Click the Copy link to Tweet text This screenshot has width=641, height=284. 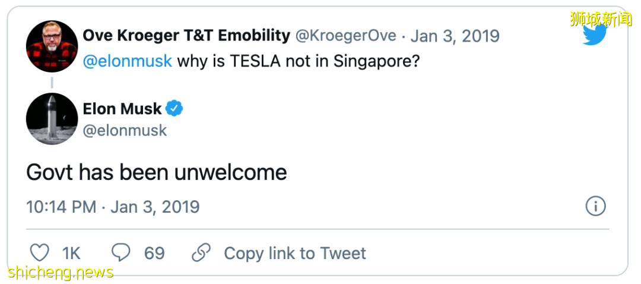[294, 254]
